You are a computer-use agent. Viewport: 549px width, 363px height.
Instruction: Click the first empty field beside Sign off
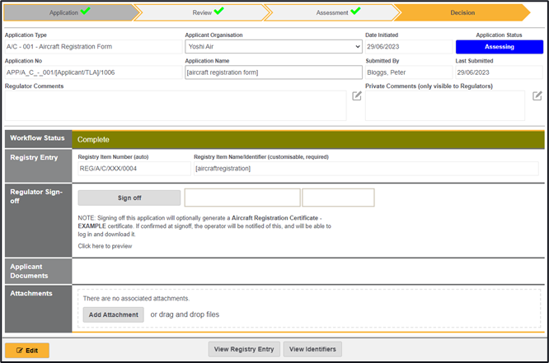click(242, 198)
